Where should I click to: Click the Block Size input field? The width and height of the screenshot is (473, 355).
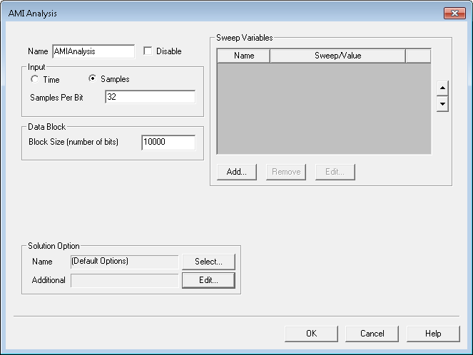coord(168,143)
